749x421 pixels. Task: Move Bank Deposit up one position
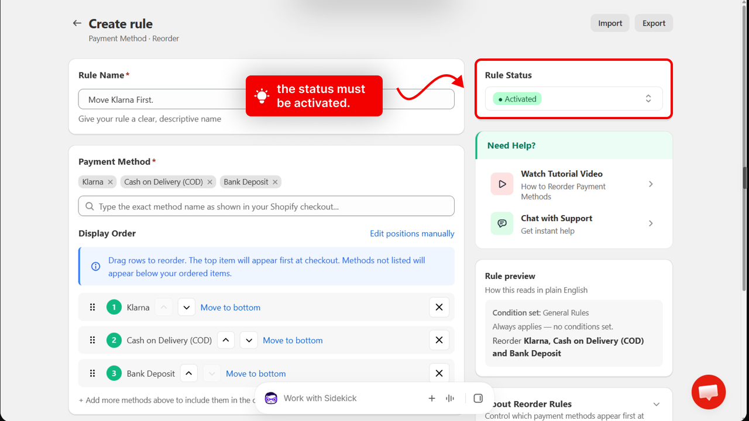(x=188, y=373)
